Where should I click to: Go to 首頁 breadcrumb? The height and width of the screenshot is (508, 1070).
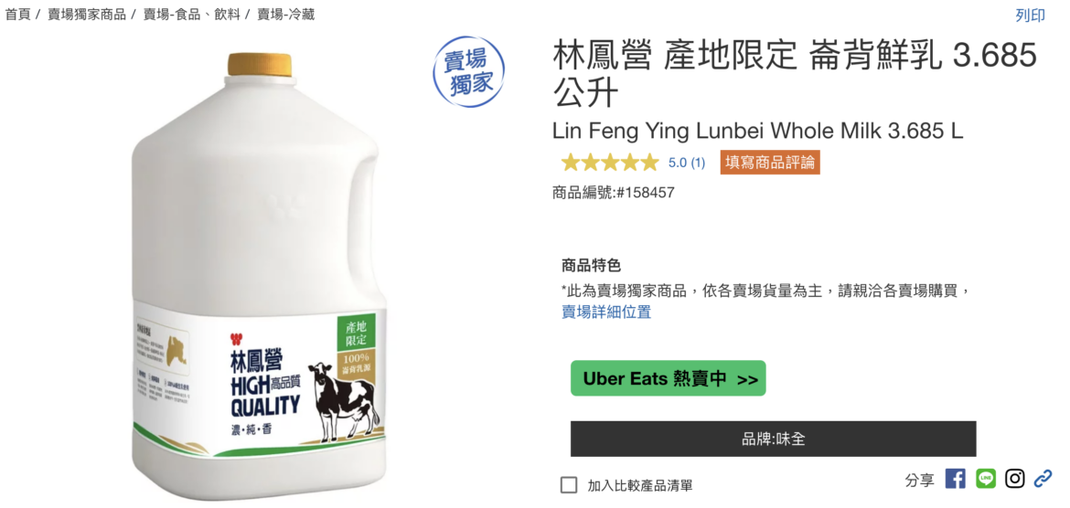click(x=17, y=15)
